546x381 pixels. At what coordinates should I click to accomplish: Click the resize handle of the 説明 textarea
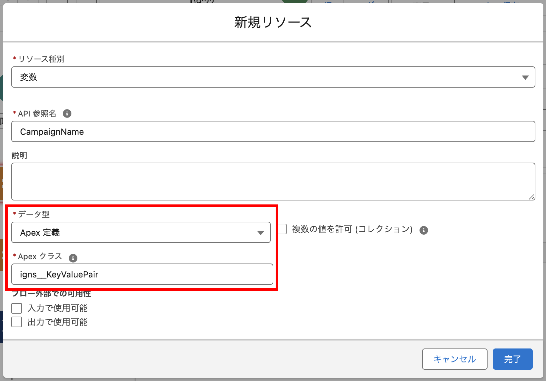point(531,197)
